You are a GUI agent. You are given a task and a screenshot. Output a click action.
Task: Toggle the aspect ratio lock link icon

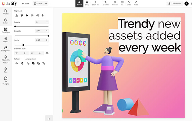tap(47, 53)
